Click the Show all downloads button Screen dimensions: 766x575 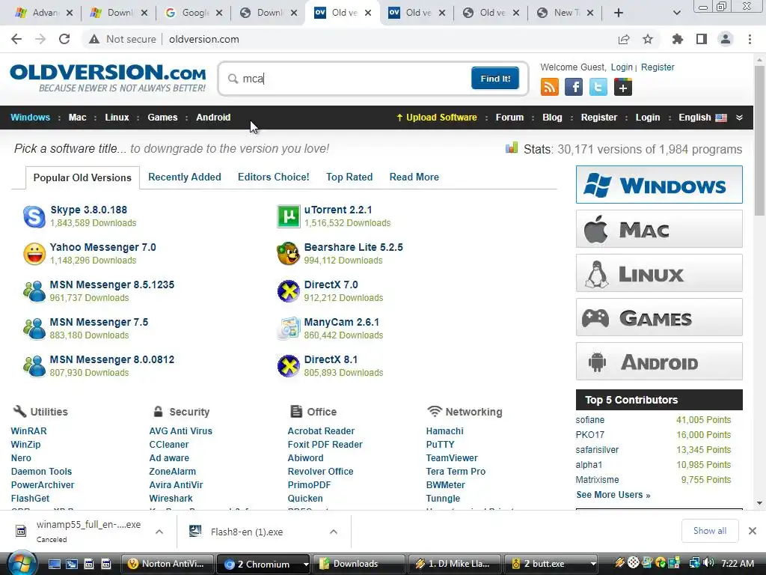(x=710, y=531)
